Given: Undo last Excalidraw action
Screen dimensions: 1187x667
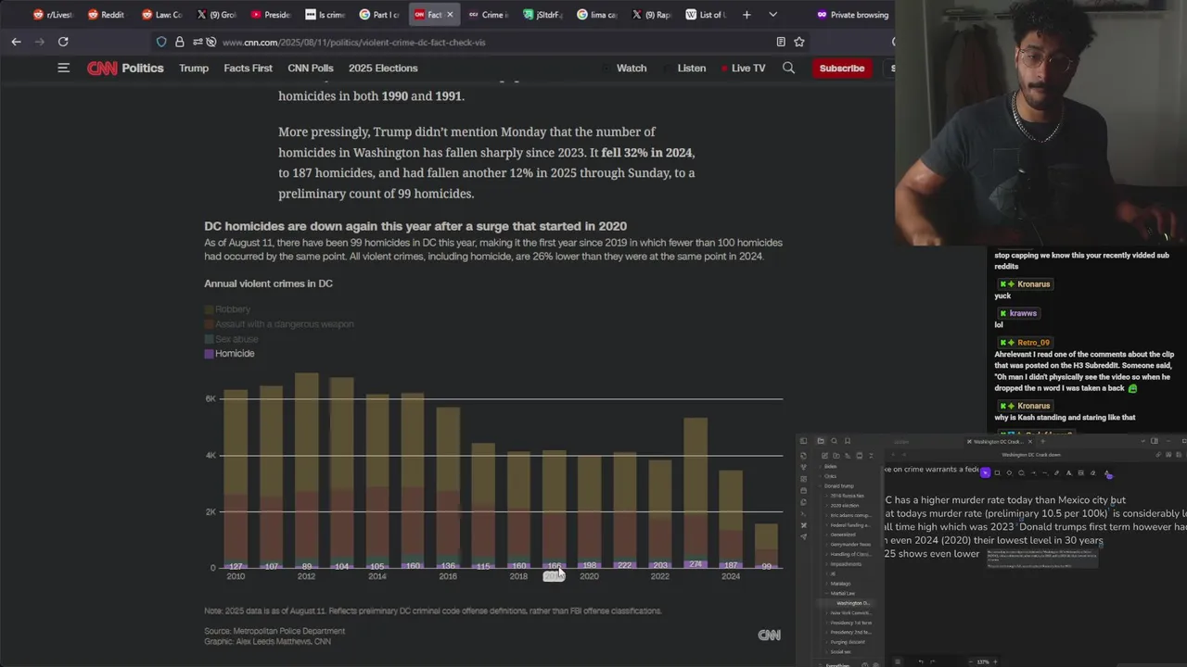Looking at the screenshot, I should 921,661.
